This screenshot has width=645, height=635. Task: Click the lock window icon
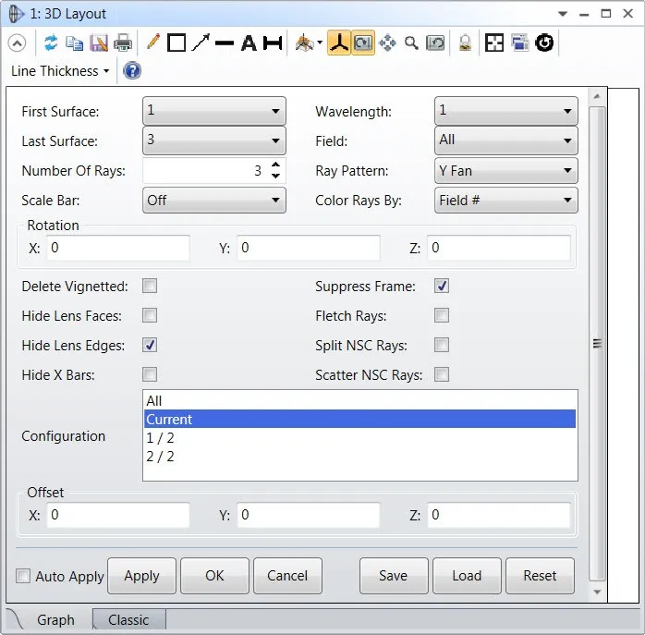466,43
